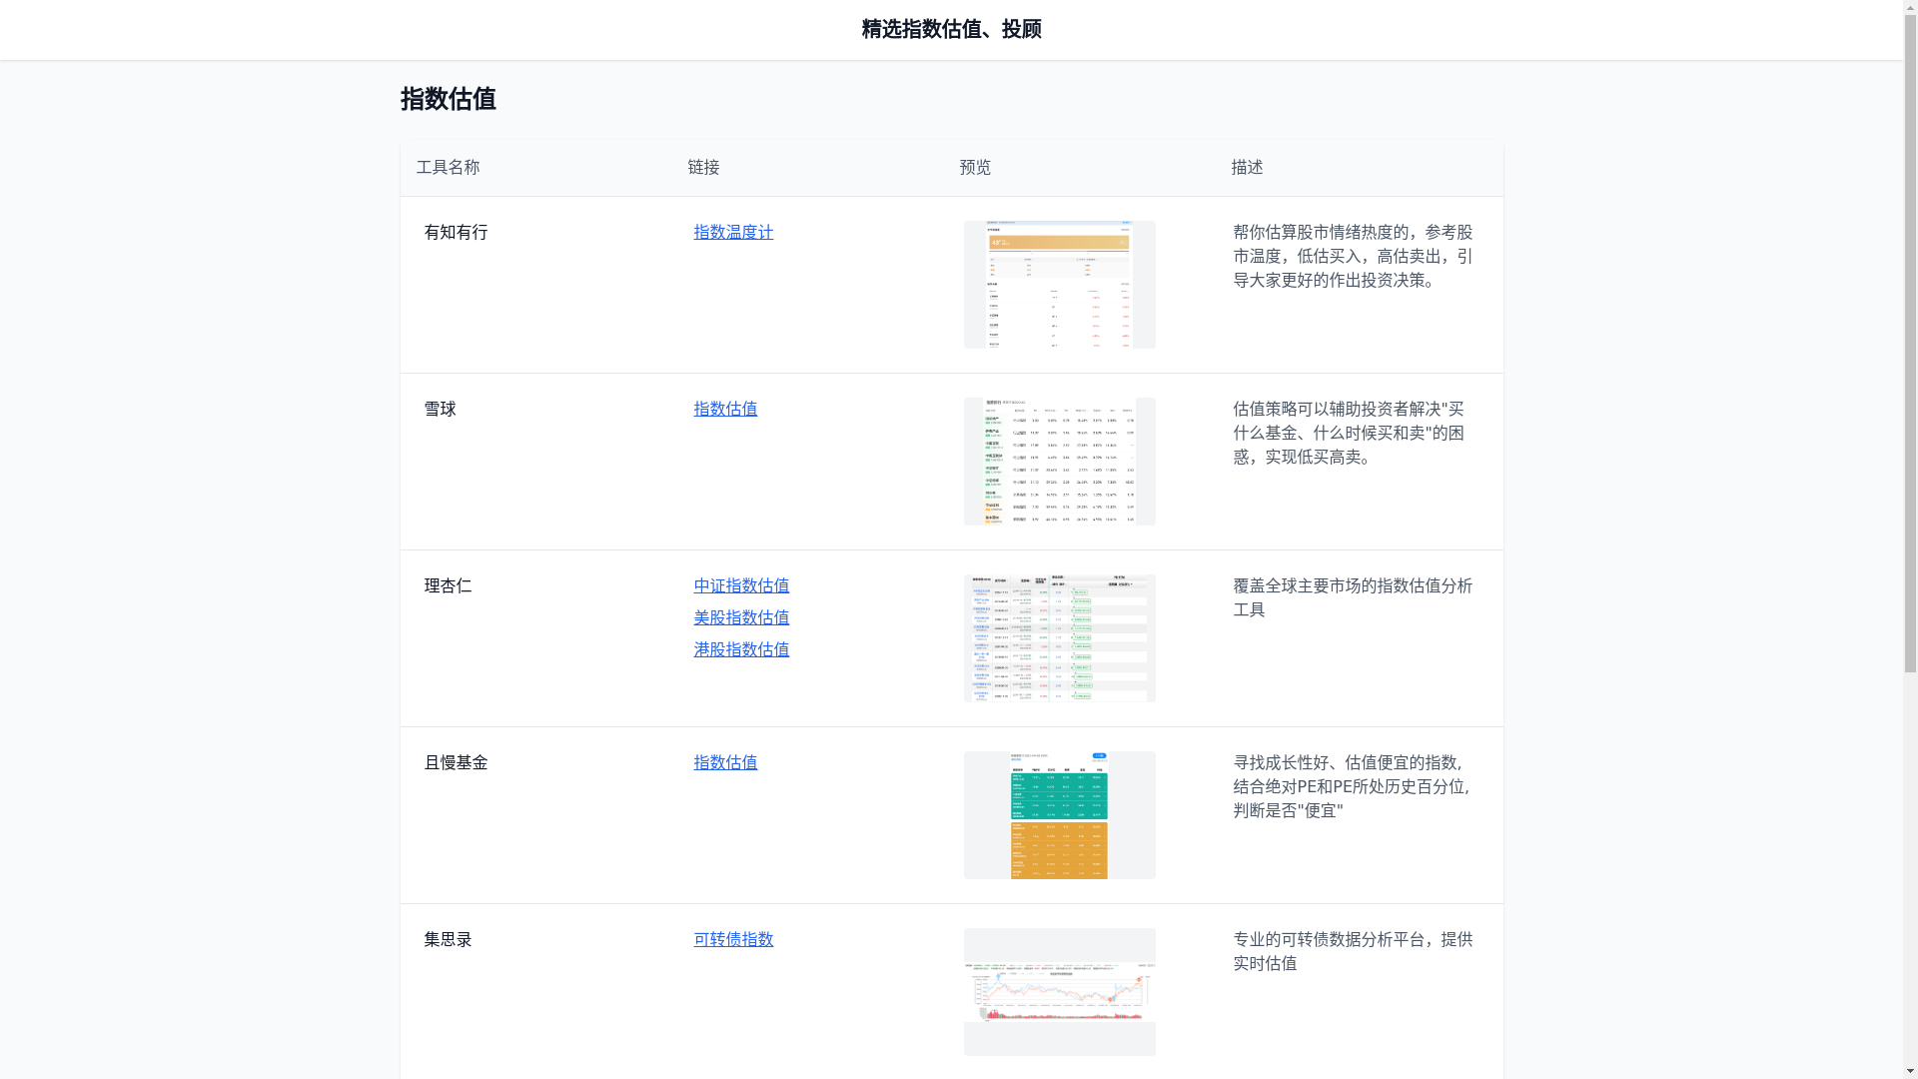Image resolution: width=1918 pixels, height=1079 pixels.
Task: Click the 描述 column header
Action: 1247,167
